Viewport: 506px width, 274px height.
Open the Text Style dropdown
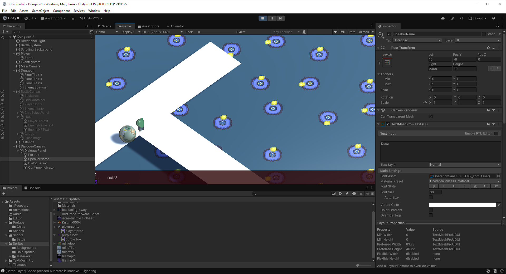point(465,165)
